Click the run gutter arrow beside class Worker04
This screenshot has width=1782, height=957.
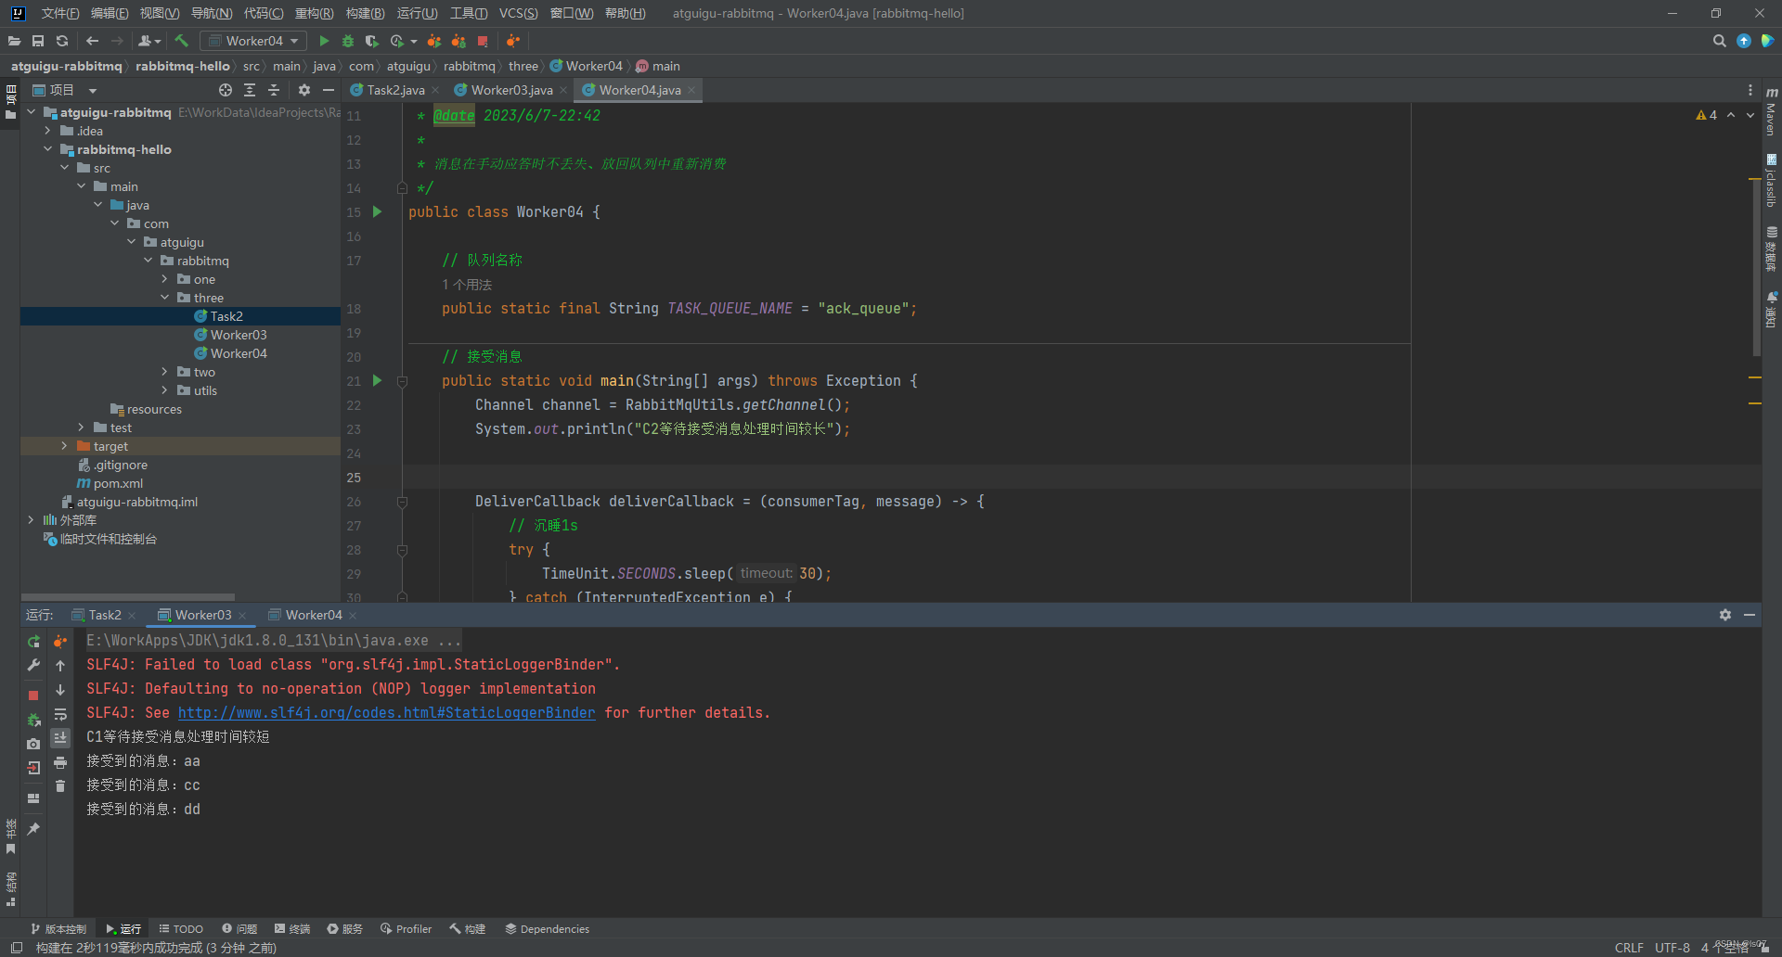[x=377, y=211]
